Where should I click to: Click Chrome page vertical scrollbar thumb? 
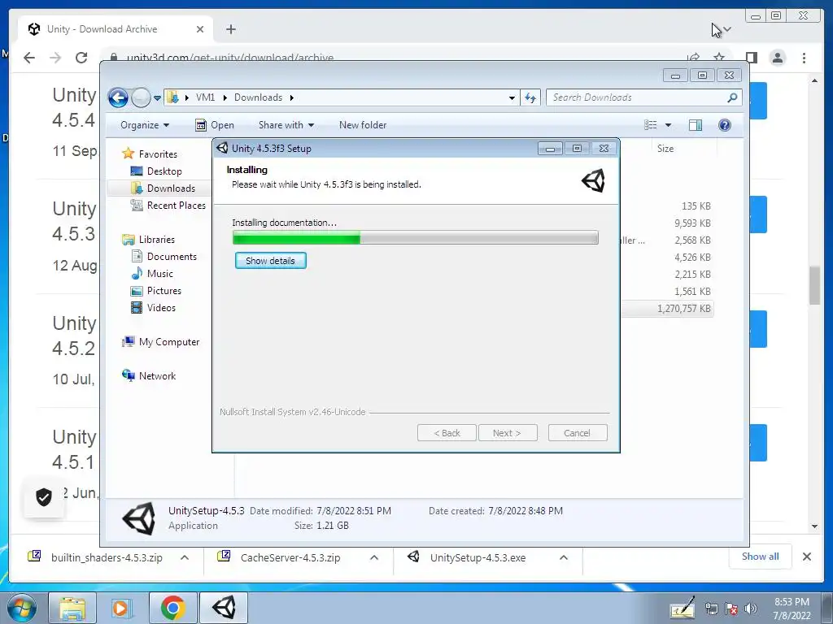coord(814,285)
